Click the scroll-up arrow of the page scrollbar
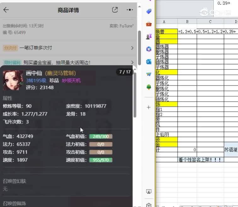Image resolution: width=238 pixels, height=207 pixels. (x=139, y=7)
